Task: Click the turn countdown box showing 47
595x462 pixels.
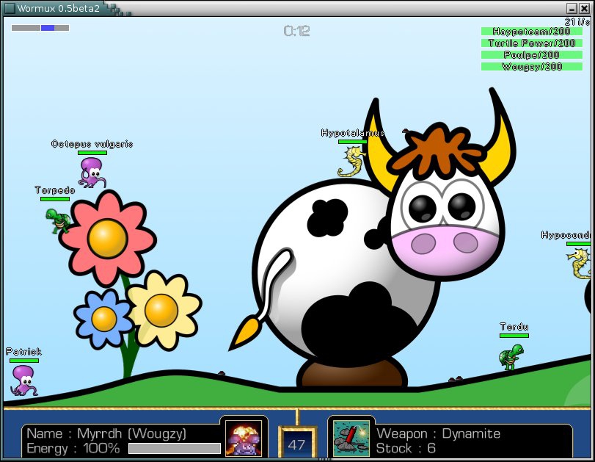Action: coord(296,444)
